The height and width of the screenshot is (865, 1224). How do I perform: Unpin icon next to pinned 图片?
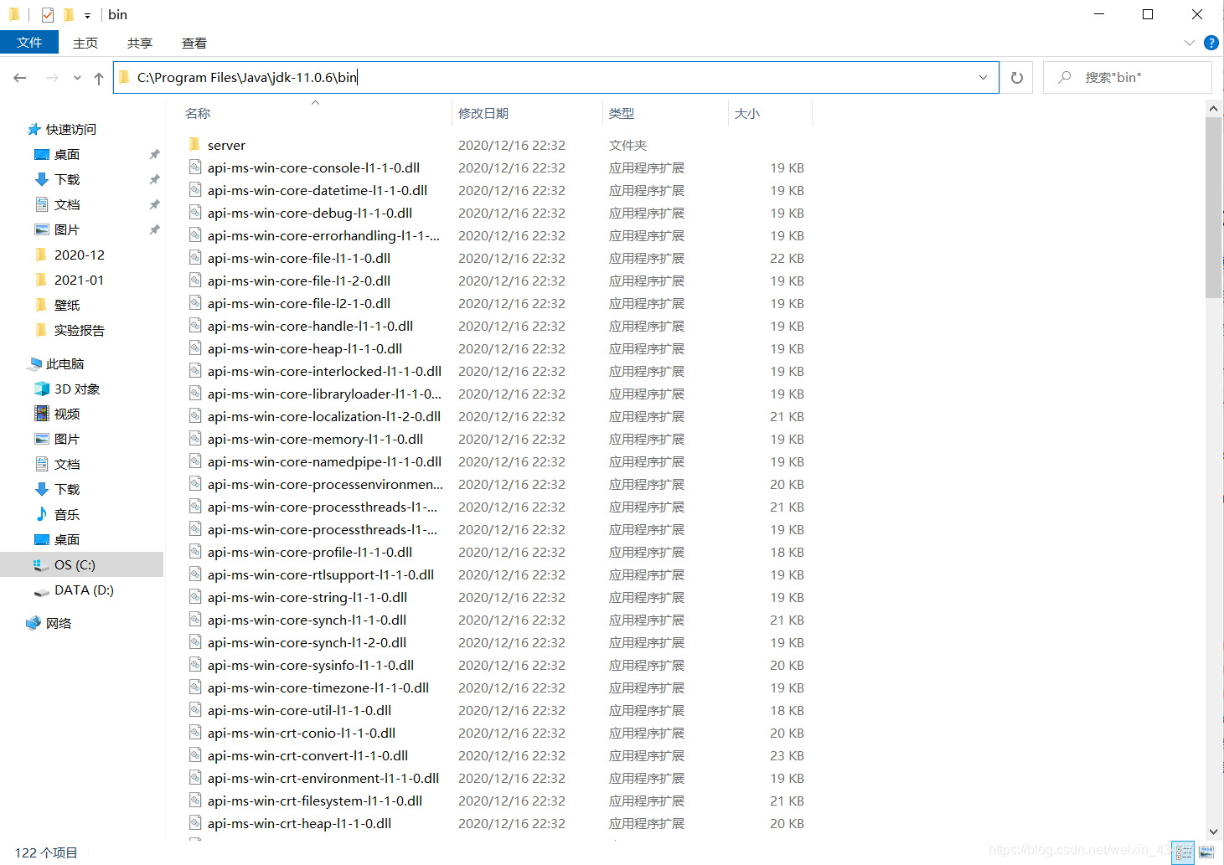(x=154, y=229)
